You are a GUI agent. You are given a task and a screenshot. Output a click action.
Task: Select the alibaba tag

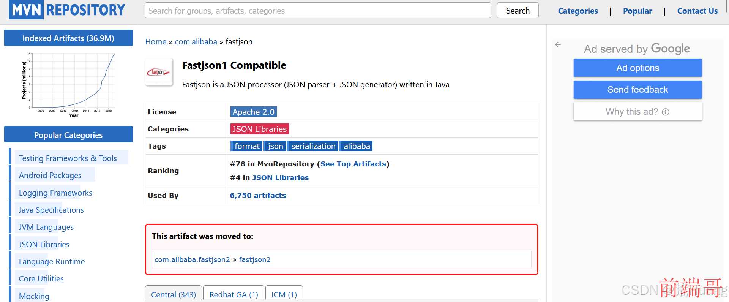pyautogui.click(x=356, y=146)
